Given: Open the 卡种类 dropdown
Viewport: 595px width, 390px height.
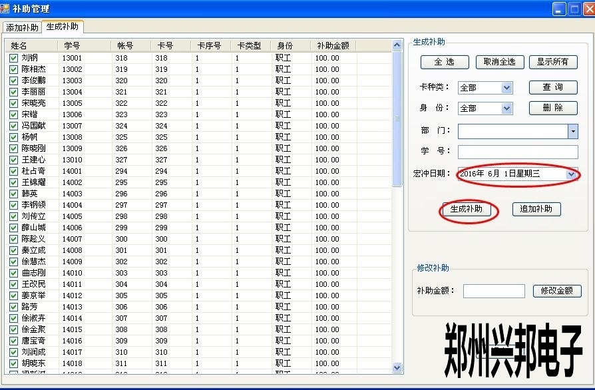Looking at the screenshot, I should pos(507,88).
